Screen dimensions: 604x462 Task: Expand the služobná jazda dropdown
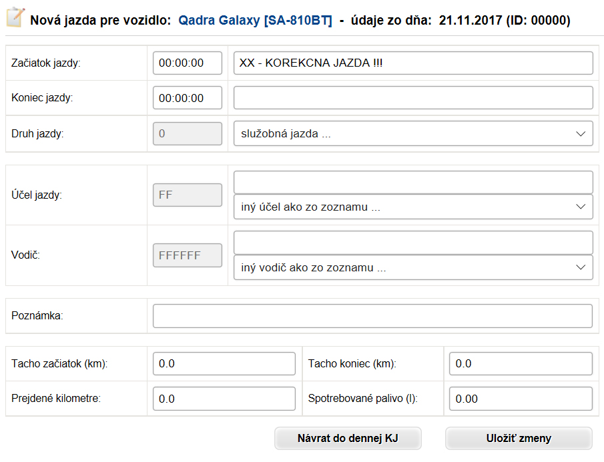coord(413,133)
